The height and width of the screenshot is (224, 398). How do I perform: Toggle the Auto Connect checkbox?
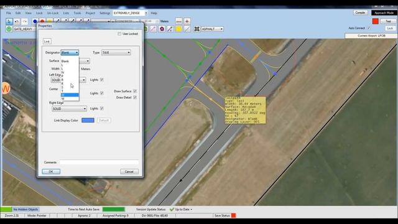coord(369,28)
